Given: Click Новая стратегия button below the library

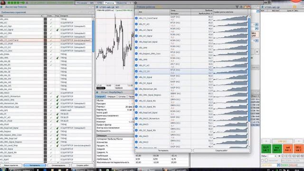Looking at the screenshot, I should 11,165.
